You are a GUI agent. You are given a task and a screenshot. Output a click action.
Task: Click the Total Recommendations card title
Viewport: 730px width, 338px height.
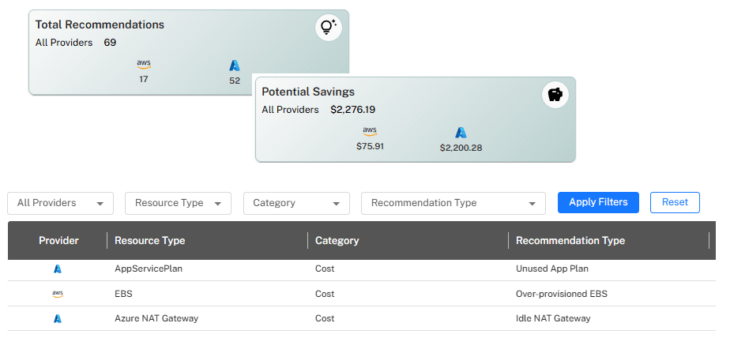click(100, 24)
